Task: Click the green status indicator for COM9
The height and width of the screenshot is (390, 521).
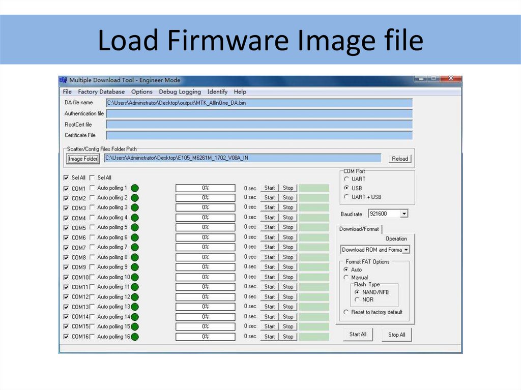Action: click(x=134, y=267)
